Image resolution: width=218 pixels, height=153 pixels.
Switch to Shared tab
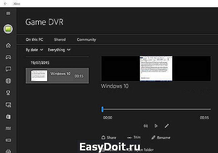coord(60,40)
